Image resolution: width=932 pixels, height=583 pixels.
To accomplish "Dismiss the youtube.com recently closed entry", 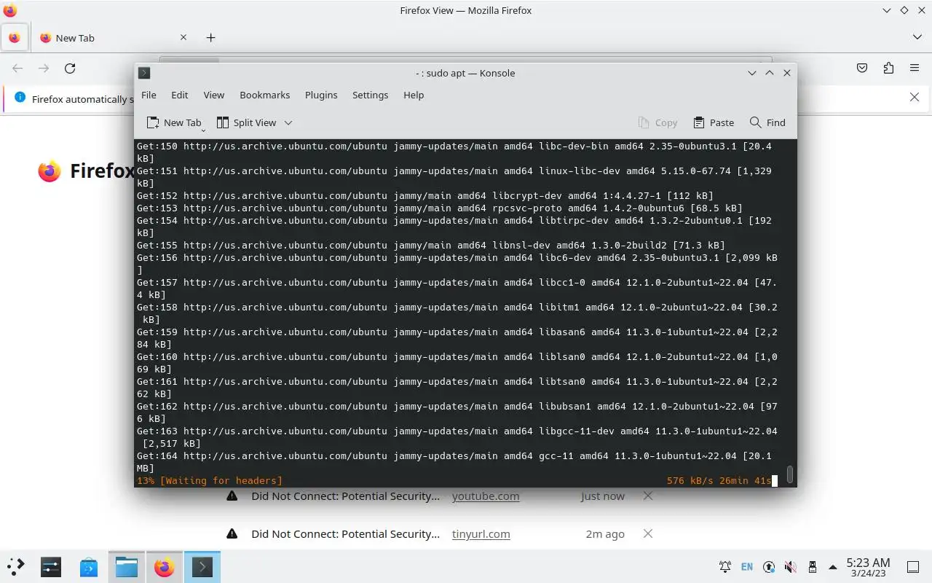I will 648,496.
